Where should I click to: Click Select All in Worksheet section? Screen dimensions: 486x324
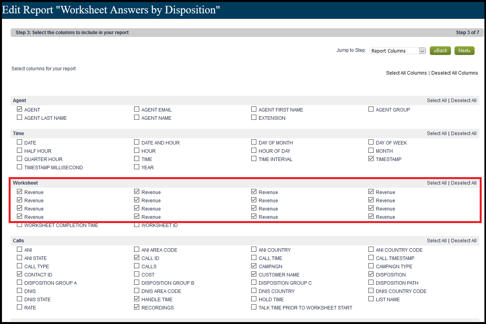click(437, 183)
